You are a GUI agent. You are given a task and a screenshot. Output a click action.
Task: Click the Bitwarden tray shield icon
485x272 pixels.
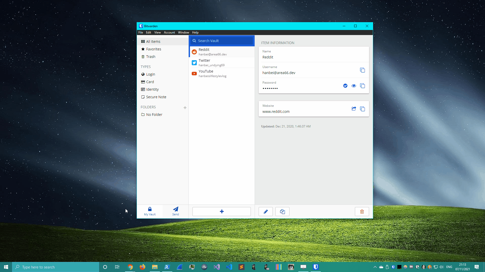pyautogui.click(x=393, y=267)
